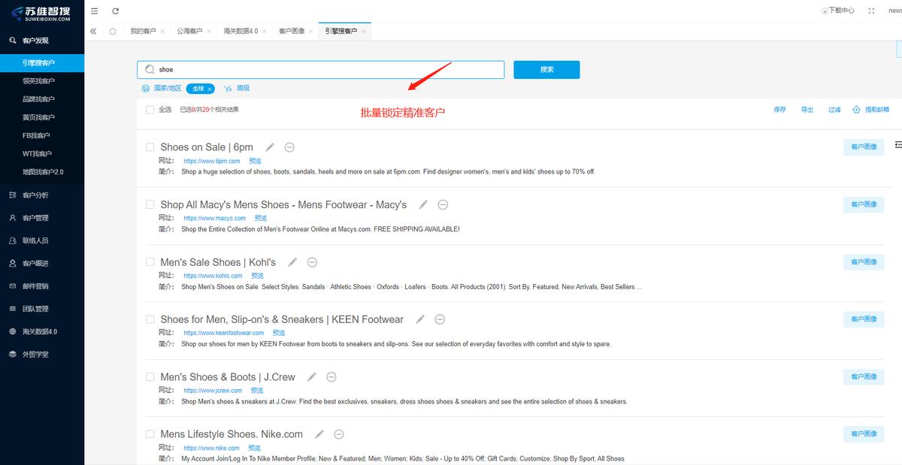Collapse sidebar with hamburger menu icon
The height and width of the screenshot is (465, 902).
(95, 11)
